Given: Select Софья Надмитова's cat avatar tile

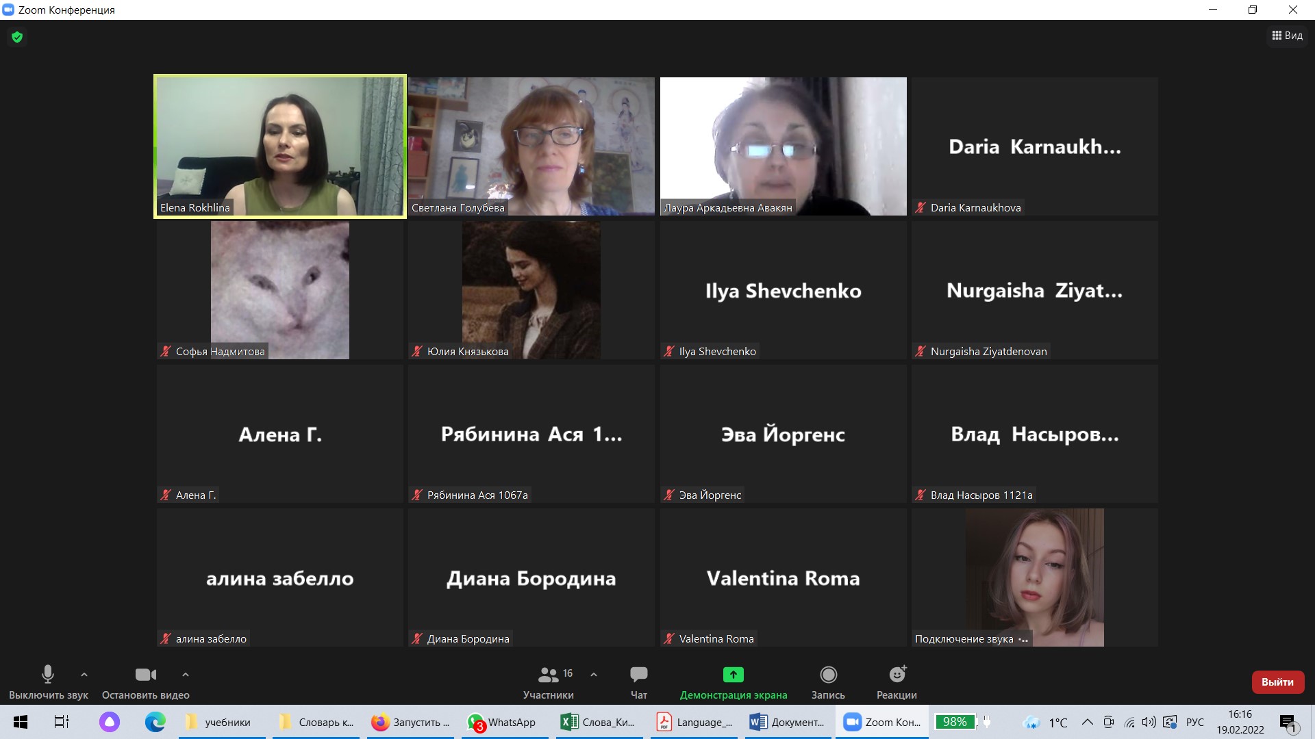Looking at the screenshot, I should pos(280,290).
